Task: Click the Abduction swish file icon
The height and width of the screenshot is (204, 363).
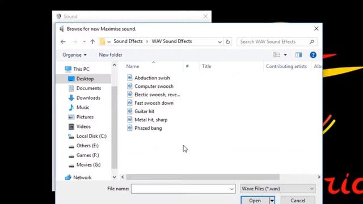Action: 130,78
